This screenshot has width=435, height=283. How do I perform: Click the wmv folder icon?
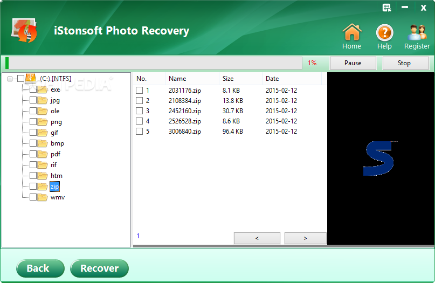point(43,197)
